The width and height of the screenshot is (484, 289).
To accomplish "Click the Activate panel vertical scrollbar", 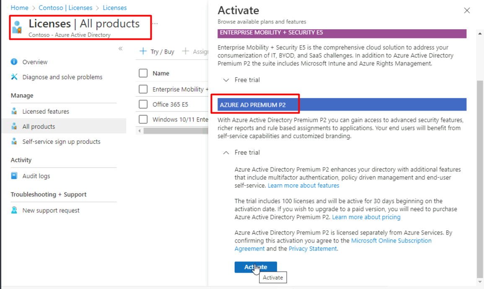I will [x=479, y=179].
